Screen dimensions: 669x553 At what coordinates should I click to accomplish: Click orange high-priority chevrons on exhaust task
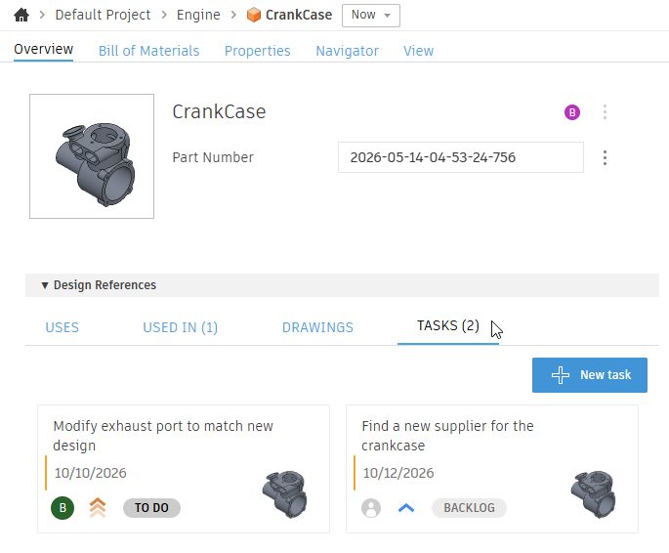(x=98, y=508)
